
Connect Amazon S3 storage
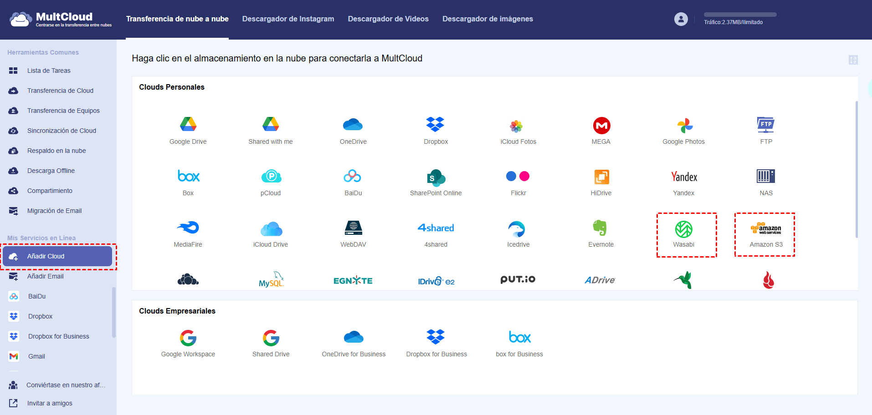pos(766,234)
